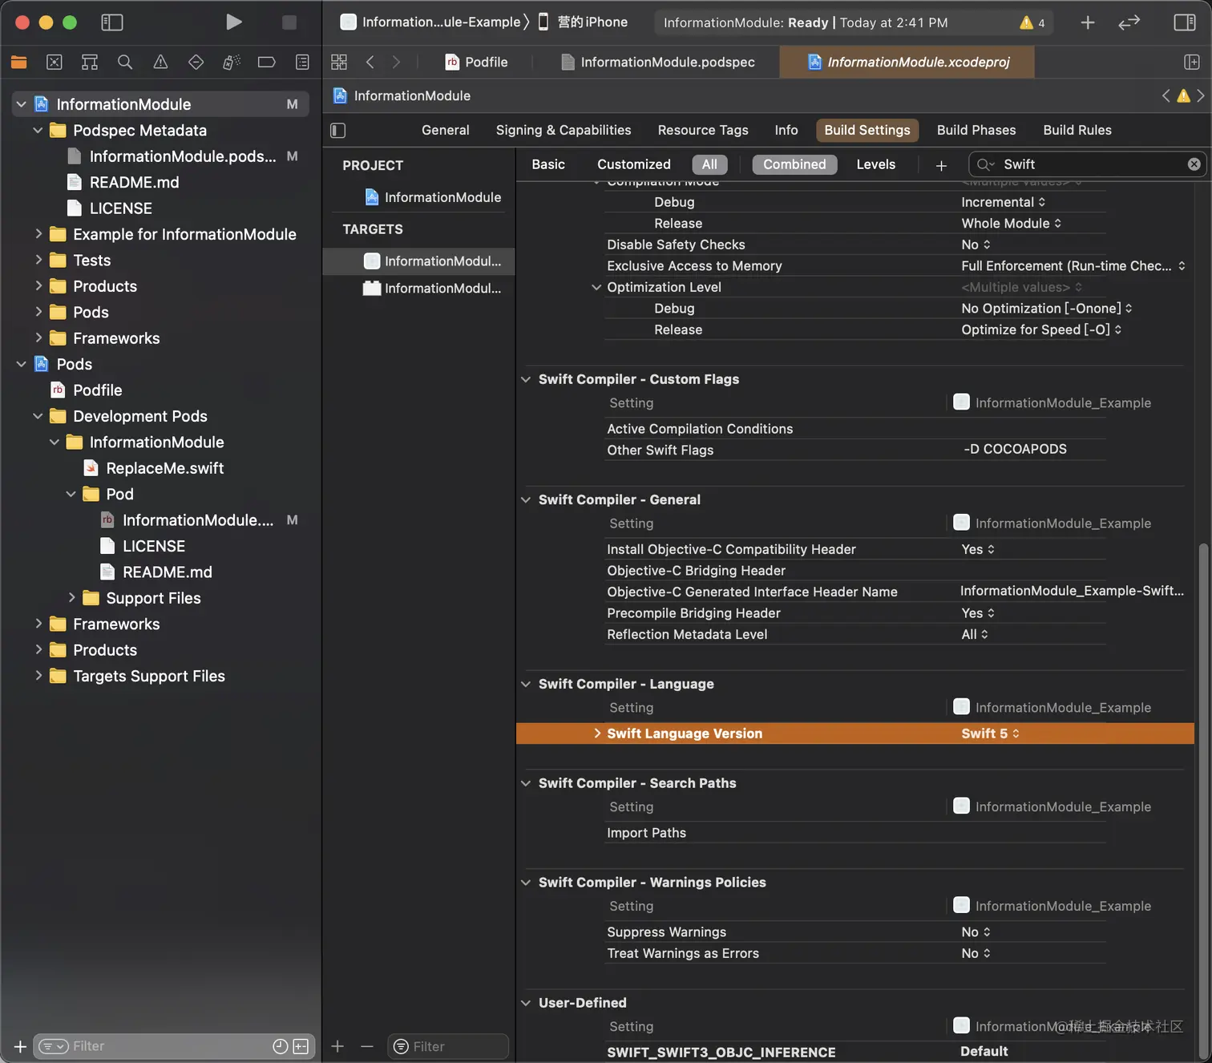Switch to the Build Phases tab

click(976, 130)
